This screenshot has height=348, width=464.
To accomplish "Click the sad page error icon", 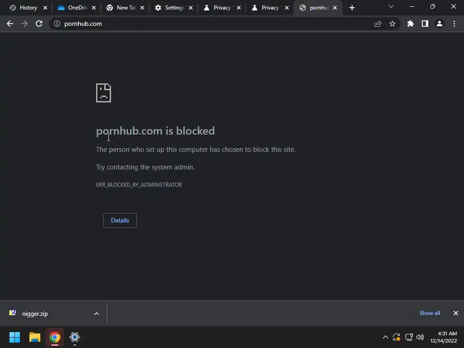I will click(x=104, y=93).
